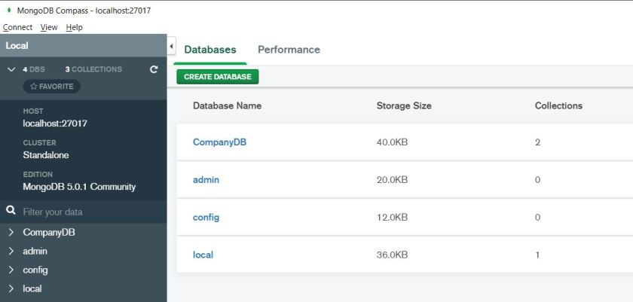Collapse the connection details chevron near DBS
This screenshot has width=633, height=302.
click(11, 69)
